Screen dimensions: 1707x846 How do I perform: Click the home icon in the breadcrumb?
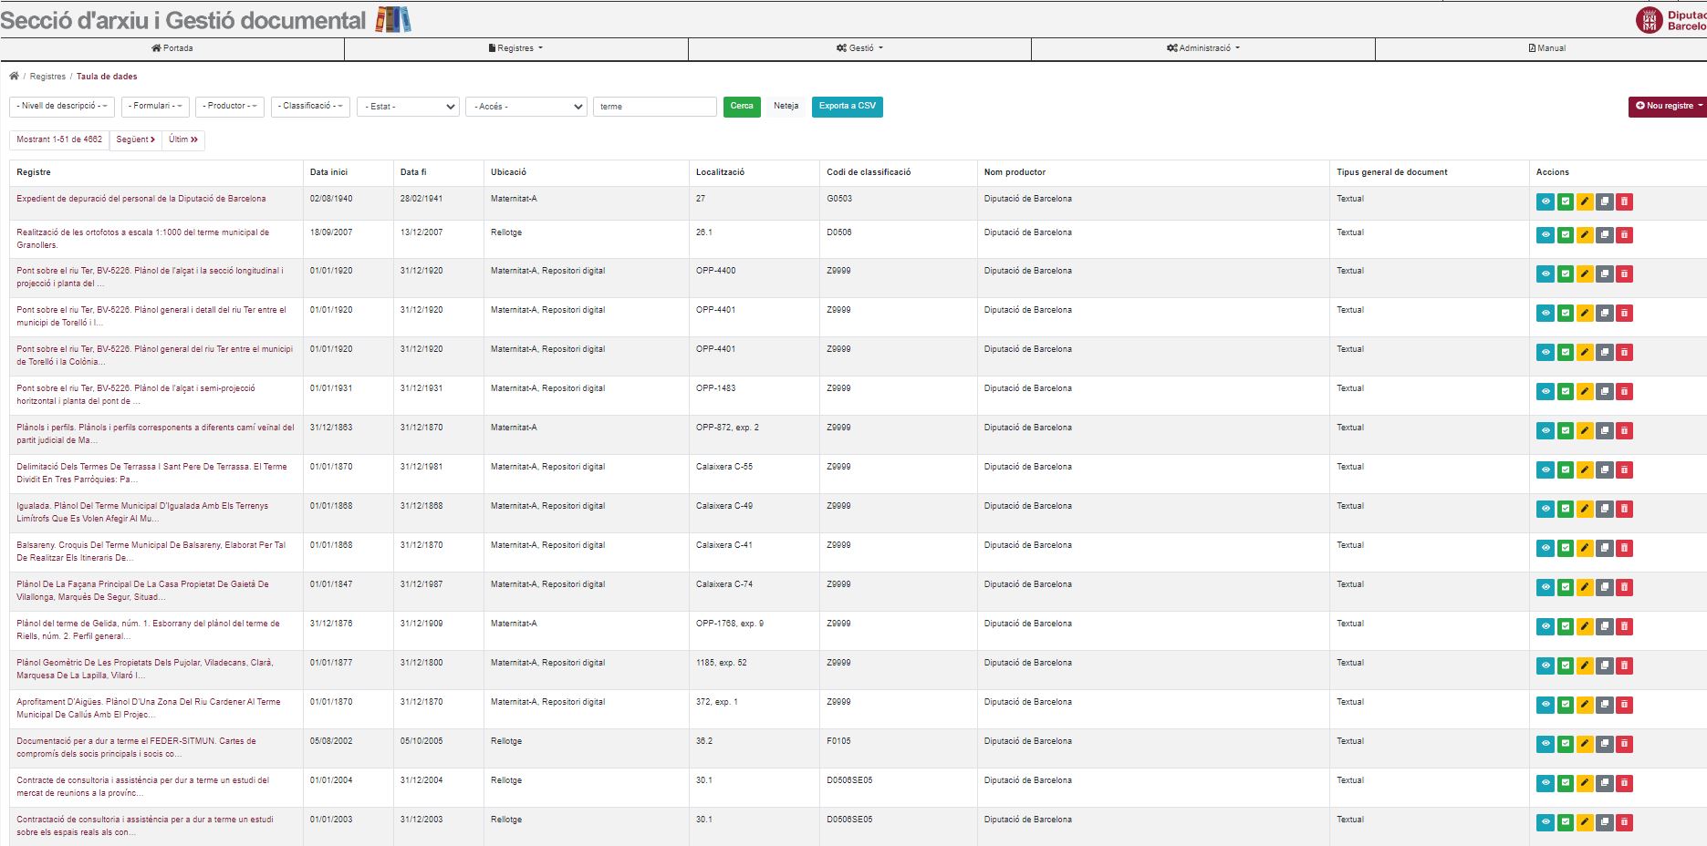[x=14, y=77]
